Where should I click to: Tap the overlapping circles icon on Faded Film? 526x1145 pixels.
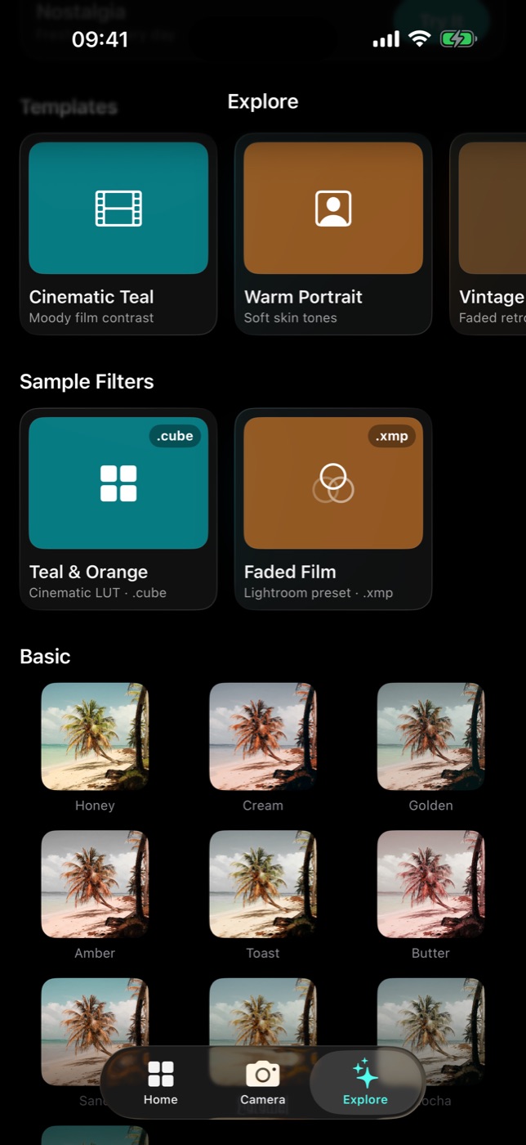[333, 483]
